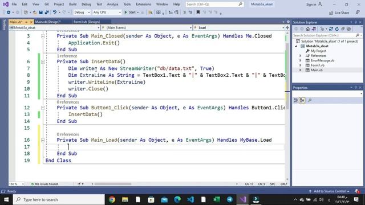This screenshot has height=205, width=365.
Task: Switch to the Form1.vb [Design] tab
Action: (x=87, y=22)
